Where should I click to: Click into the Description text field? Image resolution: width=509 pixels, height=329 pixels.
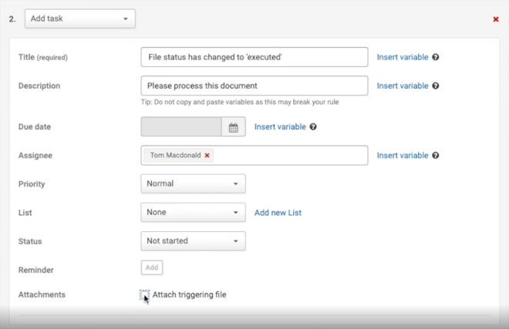(254, 86)
